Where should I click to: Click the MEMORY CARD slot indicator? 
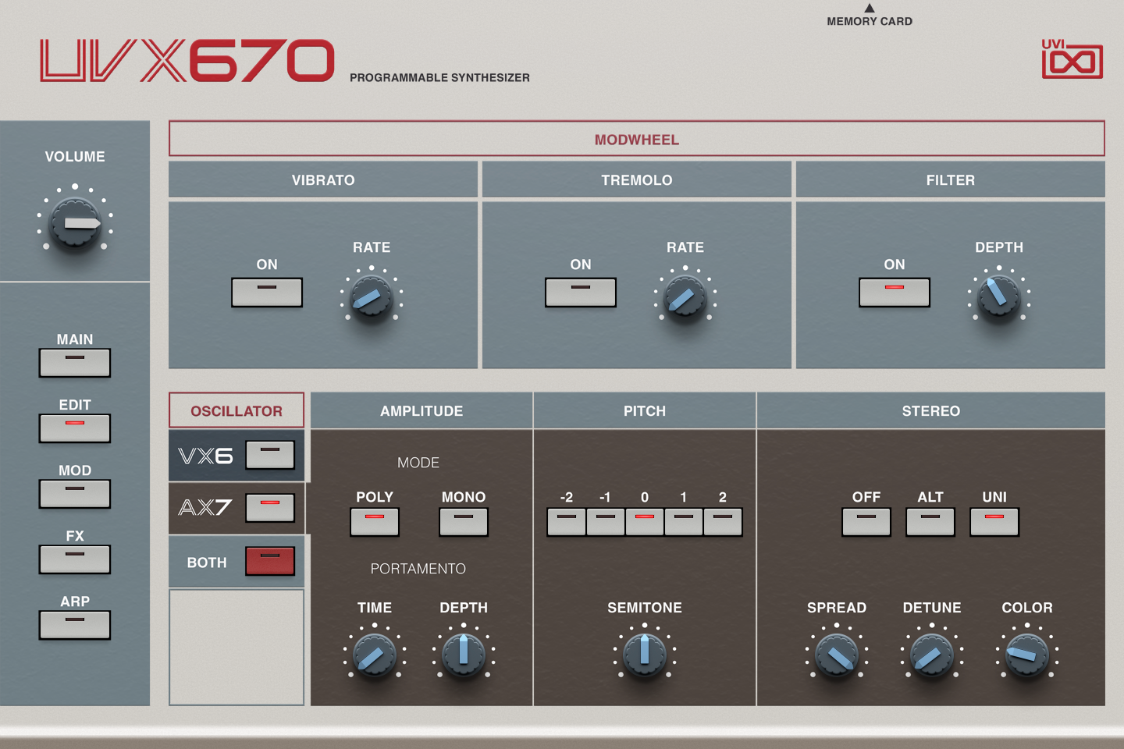(x=869, y=14)
